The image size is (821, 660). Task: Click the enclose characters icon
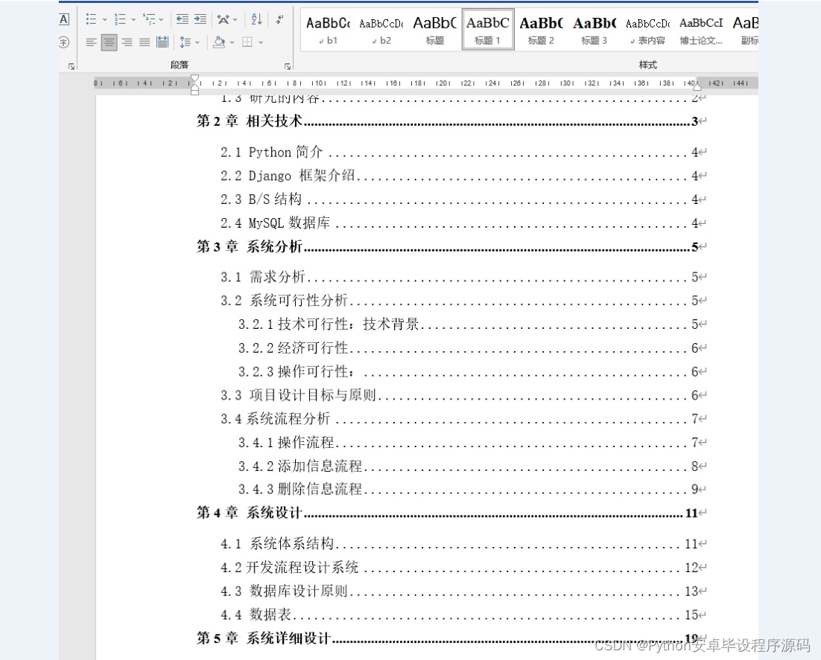63,42
